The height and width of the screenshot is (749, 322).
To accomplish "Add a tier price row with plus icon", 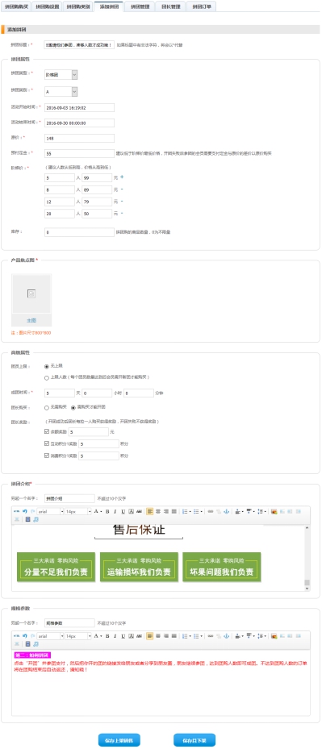I will (122, 177).
